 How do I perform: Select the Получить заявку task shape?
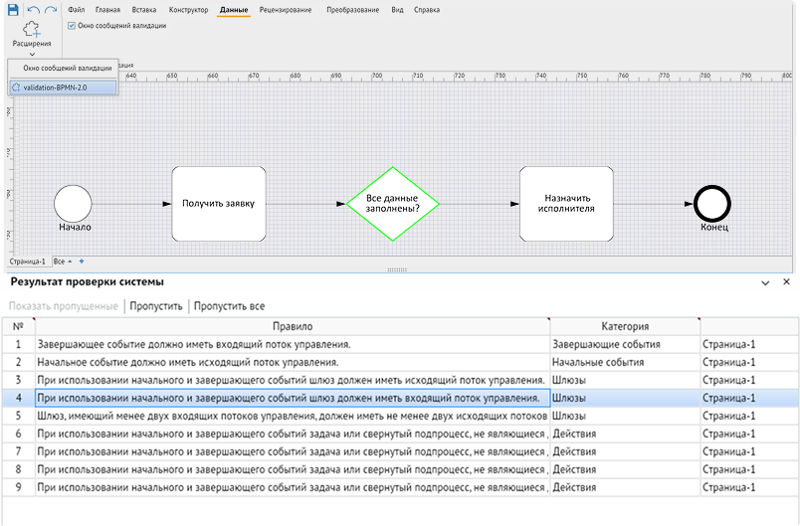(219, 204)
